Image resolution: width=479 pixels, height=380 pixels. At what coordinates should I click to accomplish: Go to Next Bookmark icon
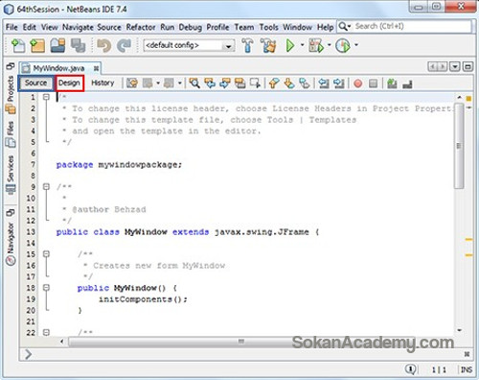[289, 83]
